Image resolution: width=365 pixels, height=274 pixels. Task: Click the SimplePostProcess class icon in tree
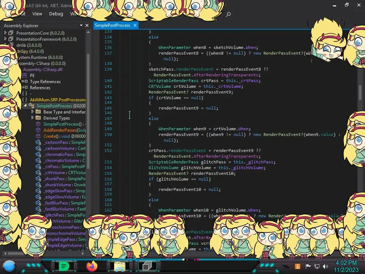(31, 106)
